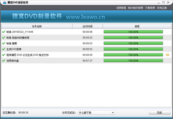This screenshot has width=173, height=119.
Task: Open the 刻录教程 link
Action: tap(121, 8)
